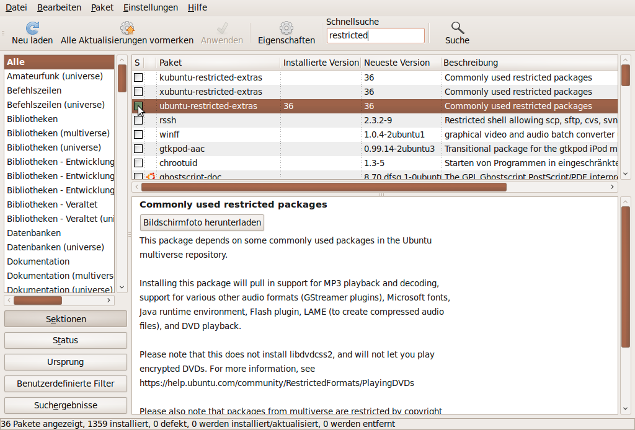
Task: Click the Status filter button
Action: point(66,340)
